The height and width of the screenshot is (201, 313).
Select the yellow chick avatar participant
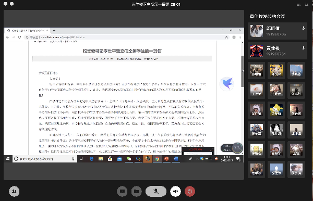257,149
